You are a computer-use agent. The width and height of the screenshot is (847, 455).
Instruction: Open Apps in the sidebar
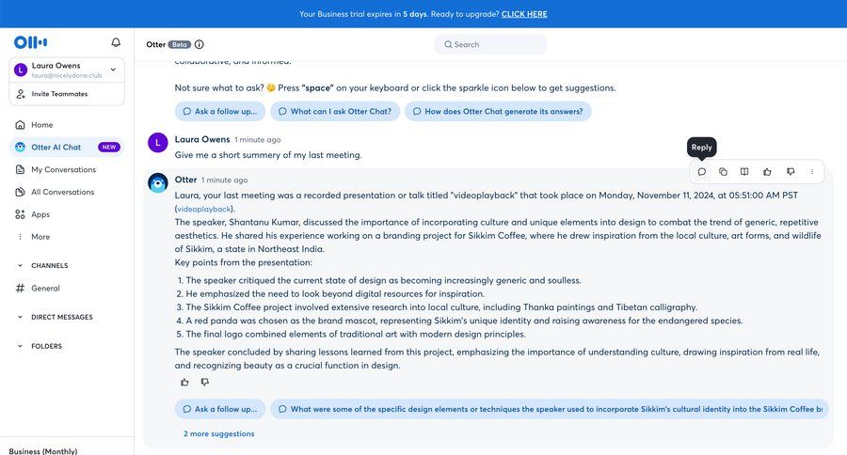tap(67, 214)
